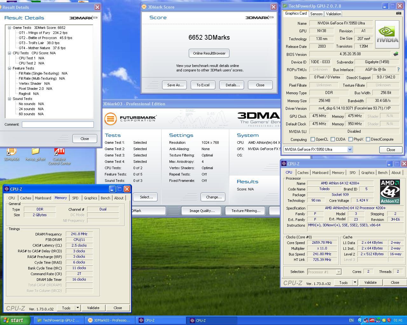Open the About tab in CPU-Z Memory window
Image resolution: width=407 pixels, height=325 pixels.
(119, 198)
